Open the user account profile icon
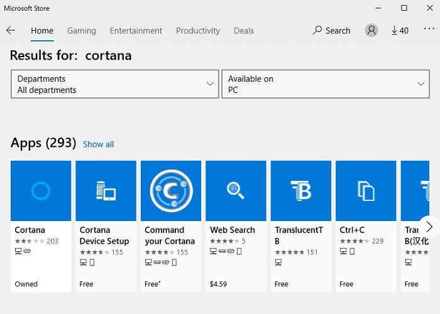This screenshot has height=314, width=440. click(x=371, y=30)
